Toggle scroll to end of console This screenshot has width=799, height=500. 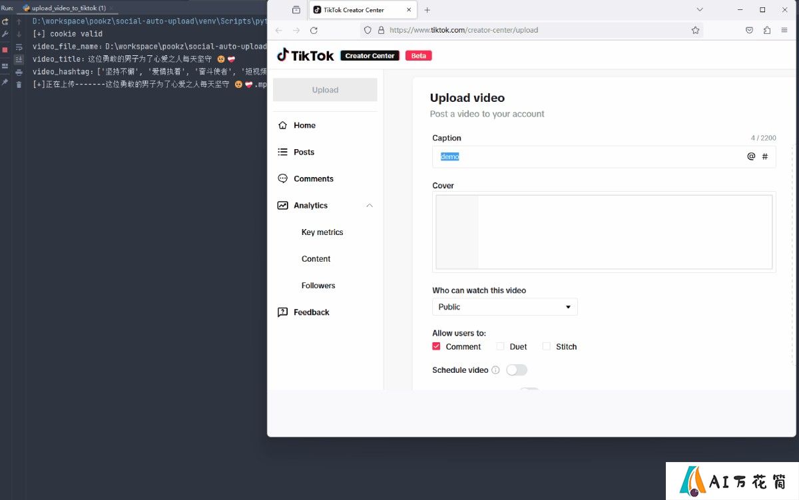19,59
